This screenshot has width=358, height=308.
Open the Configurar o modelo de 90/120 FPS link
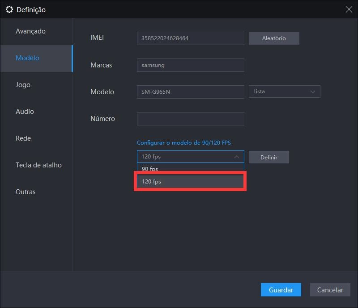[x=183, y=143]
